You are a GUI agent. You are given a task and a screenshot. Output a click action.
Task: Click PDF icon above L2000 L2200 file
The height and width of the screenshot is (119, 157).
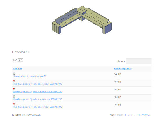pos(14,97)
